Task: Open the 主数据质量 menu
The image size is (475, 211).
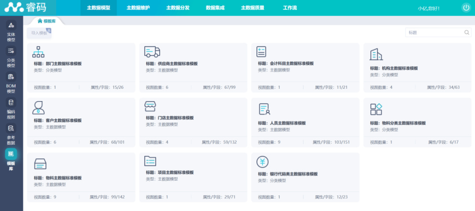Action: [252, 8]
